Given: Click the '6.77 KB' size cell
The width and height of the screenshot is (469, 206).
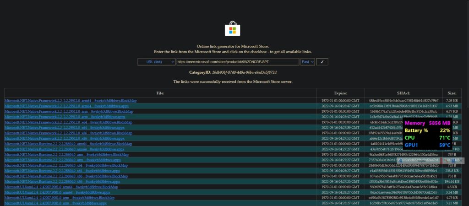Looking at the screenshot, I should point(452,112).
